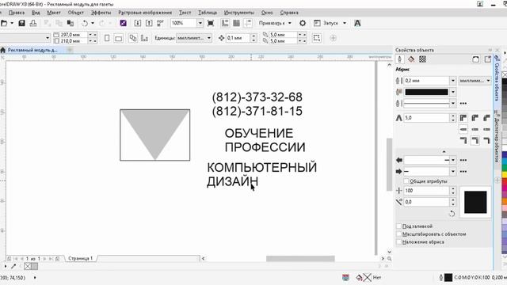The width and height of the screenshot is (507, 285).
Task: Pick the yellow swatch in the color palette
Action: pos(505,174)
